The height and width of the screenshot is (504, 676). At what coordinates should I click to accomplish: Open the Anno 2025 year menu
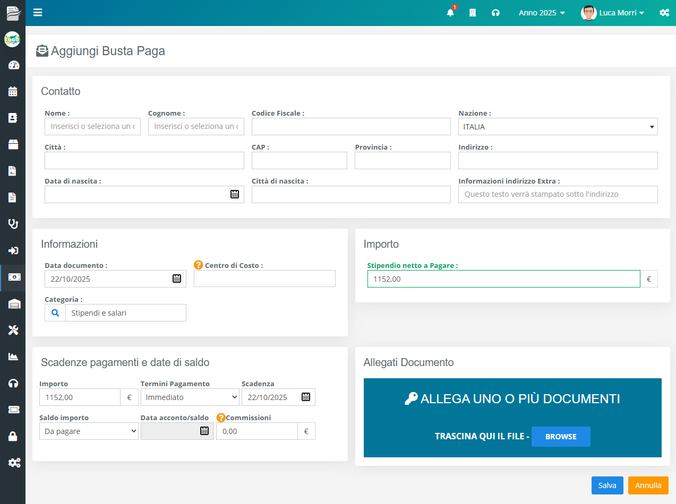click(x=542, y=13)
